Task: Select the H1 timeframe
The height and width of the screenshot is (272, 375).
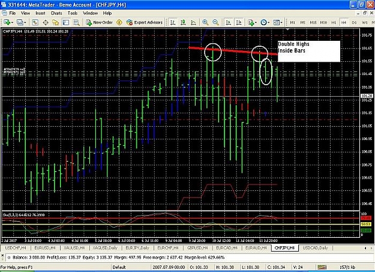Action: tap(334, 22)
